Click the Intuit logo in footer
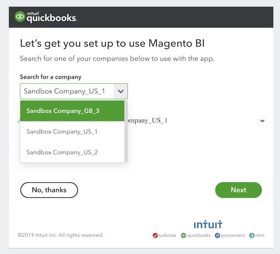280x254 pixels. 208,225
